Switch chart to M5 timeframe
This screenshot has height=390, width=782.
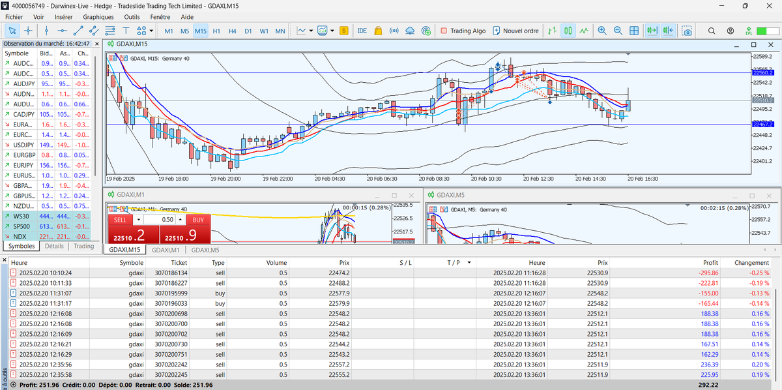point(184,31)
